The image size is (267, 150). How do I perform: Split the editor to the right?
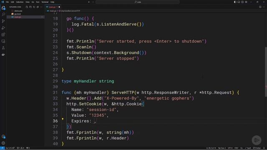(260, 7)
